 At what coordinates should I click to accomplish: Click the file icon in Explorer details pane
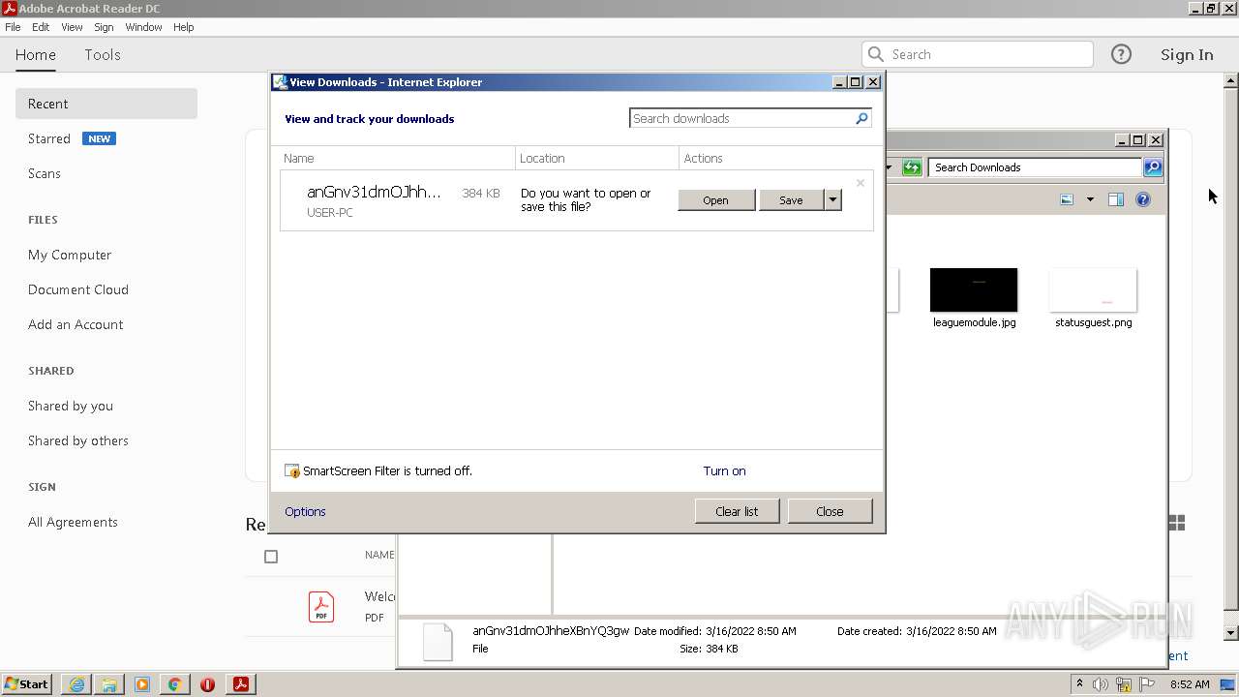(x=438, y=642)
